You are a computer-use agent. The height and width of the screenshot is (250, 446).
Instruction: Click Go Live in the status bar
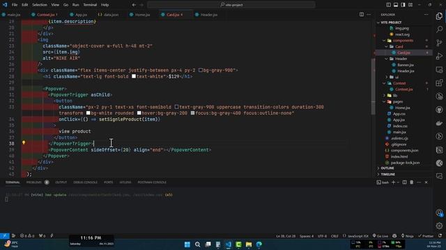point(380,236)
